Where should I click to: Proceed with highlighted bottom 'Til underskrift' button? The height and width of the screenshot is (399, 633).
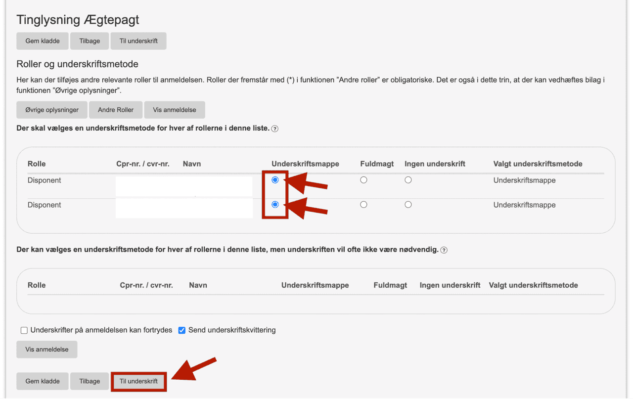coord(138,381)
